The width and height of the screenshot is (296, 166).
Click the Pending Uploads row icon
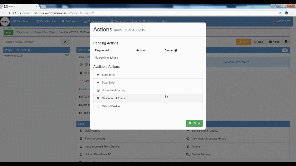coord(81,138)
